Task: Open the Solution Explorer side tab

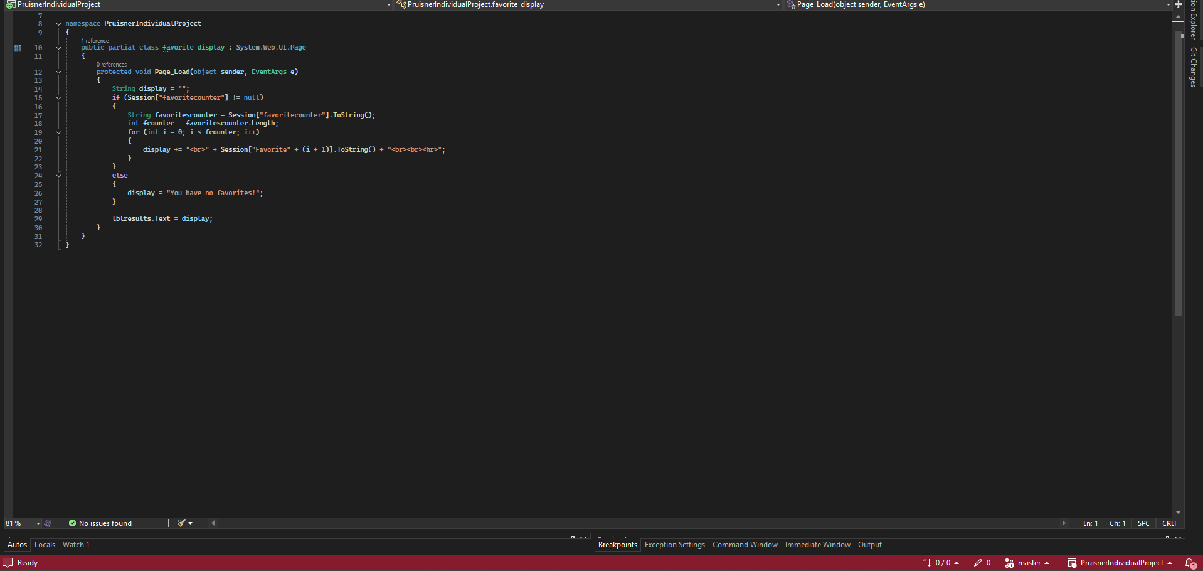Action: coord(1194,20)
